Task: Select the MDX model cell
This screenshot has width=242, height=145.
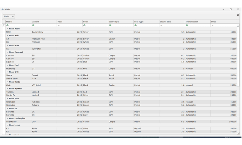Action: pyautogui.click(x=18, y=32)
